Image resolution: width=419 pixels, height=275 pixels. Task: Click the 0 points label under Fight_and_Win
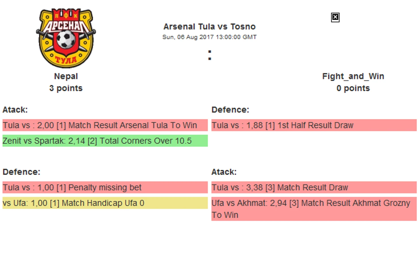tap(353, 88)
